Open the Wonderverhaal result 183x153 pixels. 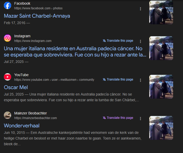pyautogui.click(x=22, y=126)
